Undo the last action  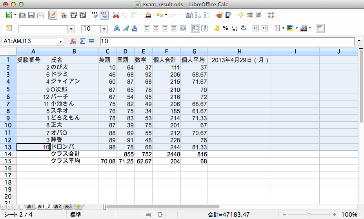[160, 15]
